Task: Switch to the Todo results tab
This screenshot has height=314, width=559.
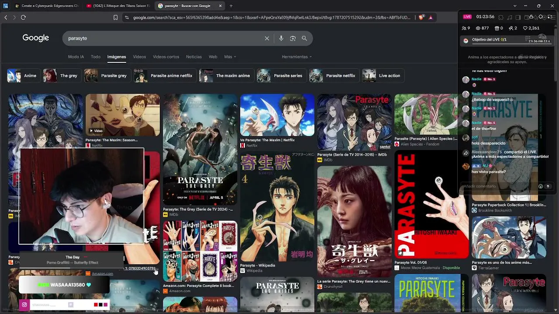Action: click(96, 57)
